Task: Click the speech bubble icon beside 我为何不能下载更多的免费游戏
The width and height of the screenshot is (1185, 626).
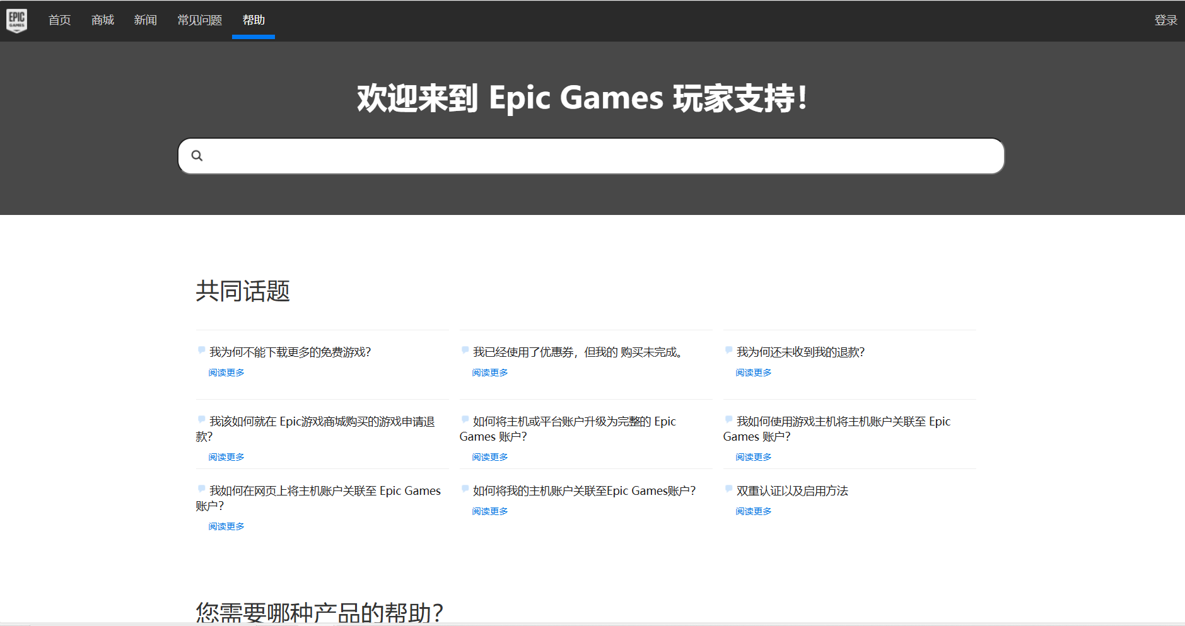Action: pyautogui.click(x=201, y=350)
